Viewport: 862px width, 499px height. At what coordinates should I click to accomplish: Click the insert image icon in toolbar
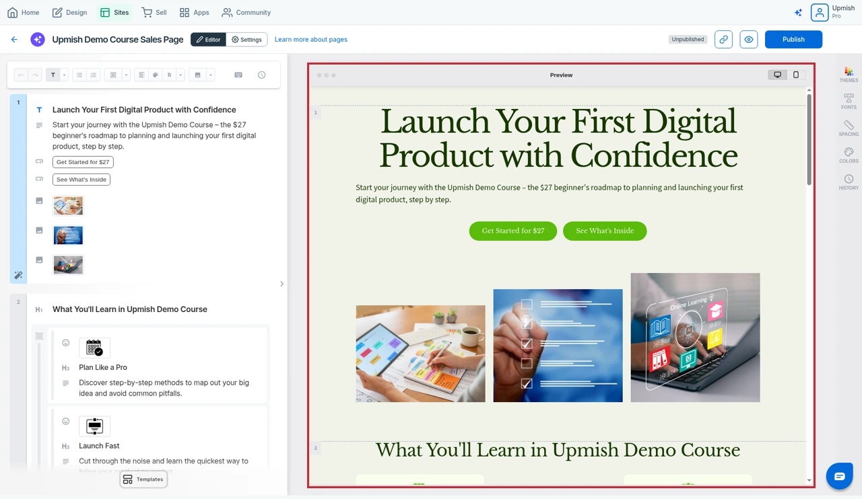pyautogui.click(x=198, y=75)
